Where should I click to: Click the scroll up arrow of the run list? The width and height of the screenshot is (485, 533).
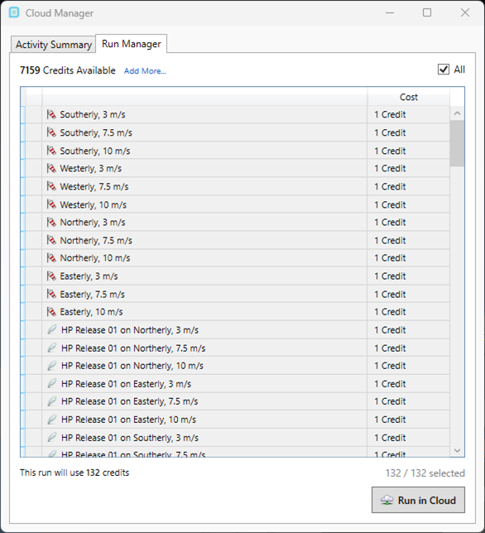click(457, 113)
